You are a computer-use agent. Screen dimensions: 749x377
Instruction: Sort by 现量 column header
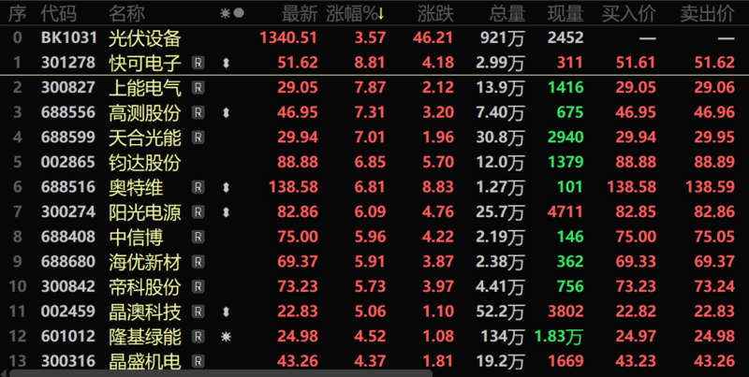pos(565,14)
